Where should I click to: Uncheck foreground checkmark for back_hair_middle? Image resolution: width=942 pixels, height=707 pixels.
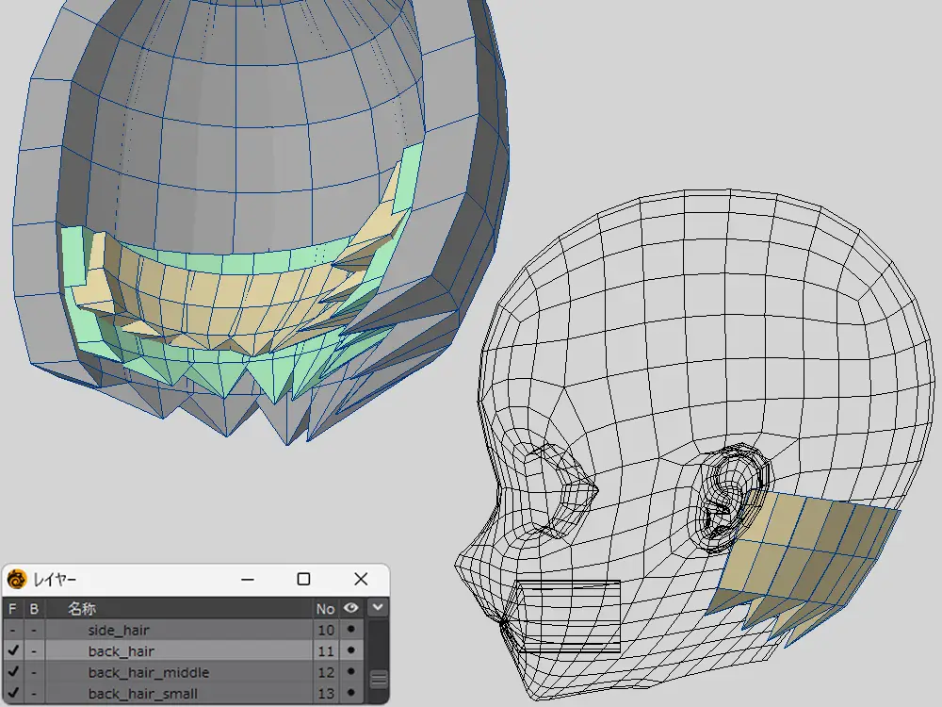click(x=12, y=673)
